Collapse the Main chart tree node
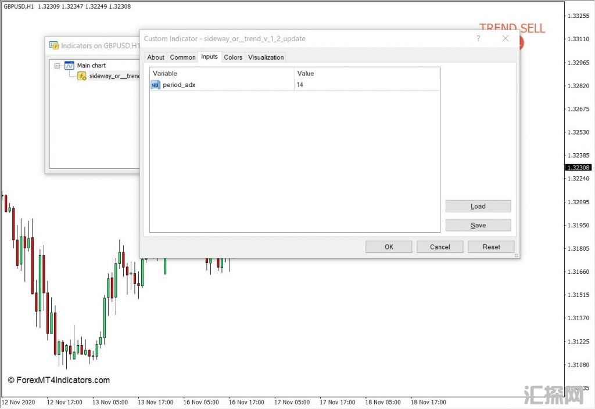Viewport: 595px width, 409px height. 57,66
